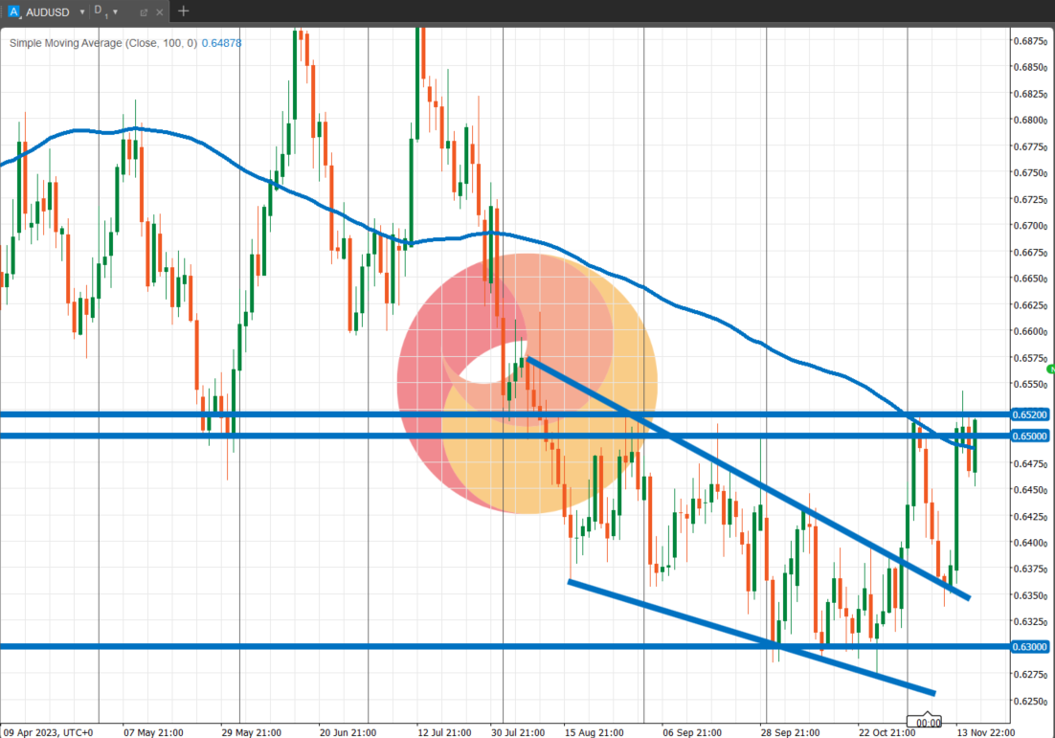Click the blue 'A' symbol icon
The height and width of the screenshot is (738, 1055).
13,11
